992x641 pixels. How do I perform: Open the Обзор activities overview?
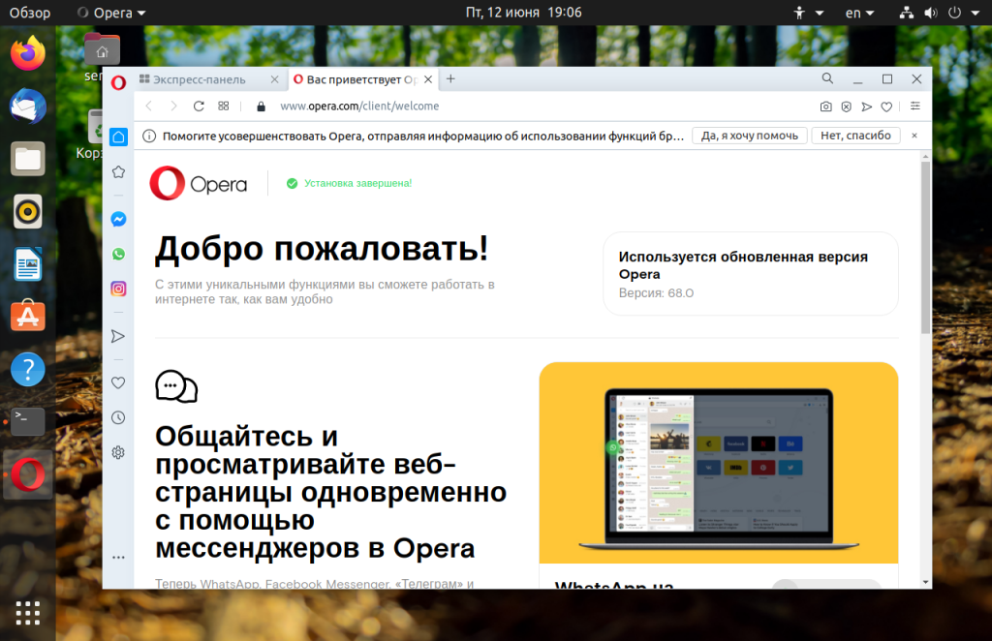(30, 13)
